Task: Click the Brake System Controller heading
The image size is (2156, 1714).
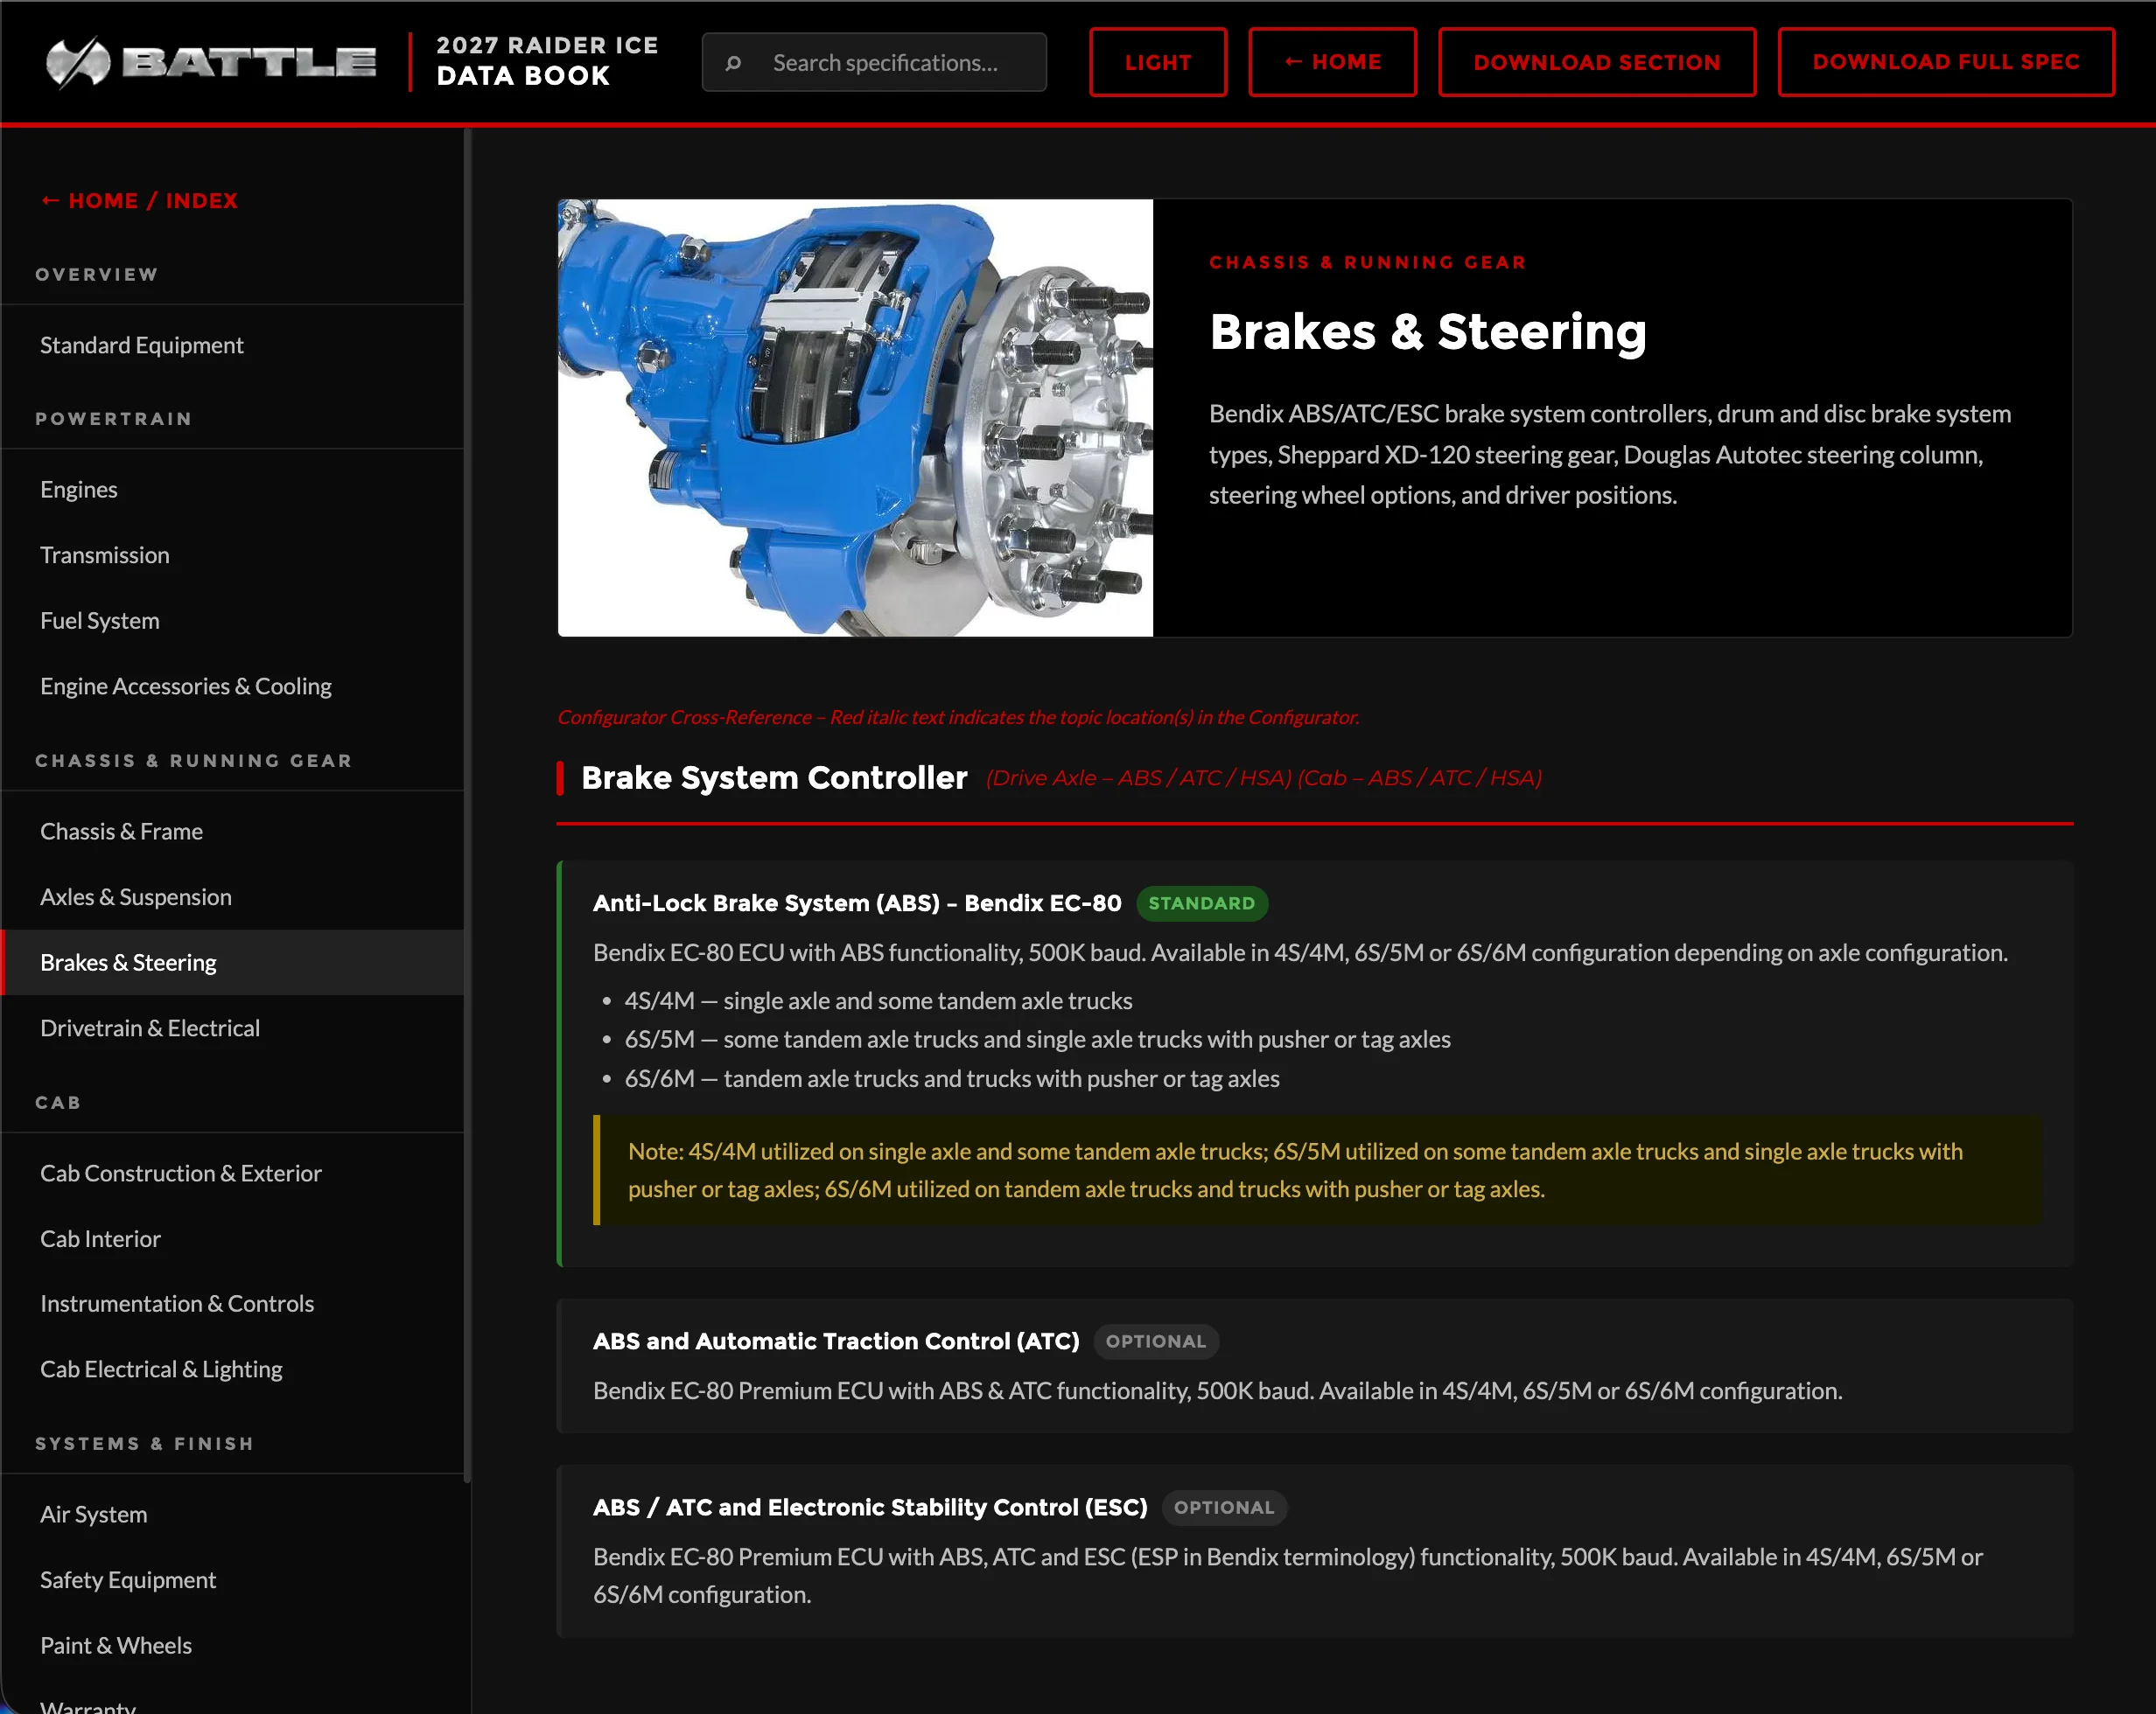Action: coord(774,777)
